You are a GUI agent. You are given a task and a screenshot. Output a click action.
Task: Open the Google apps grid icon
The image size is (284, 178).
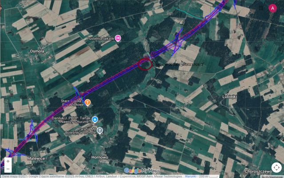[261, 8]
